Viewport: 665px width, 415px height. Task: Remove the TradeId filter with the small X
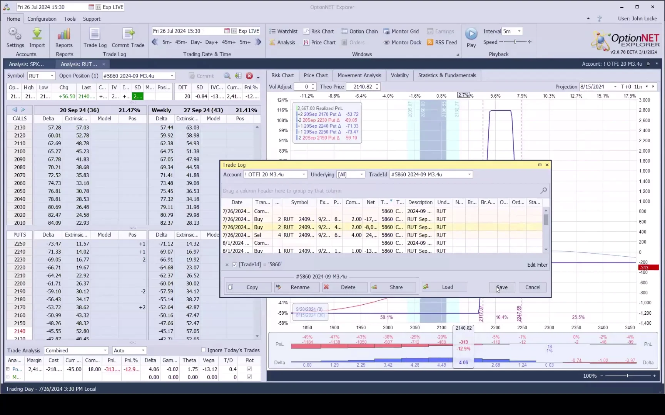pos(227,265)
